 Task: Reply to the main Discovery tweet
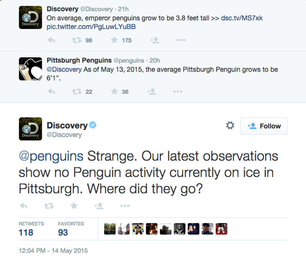[x=23, y=206]
